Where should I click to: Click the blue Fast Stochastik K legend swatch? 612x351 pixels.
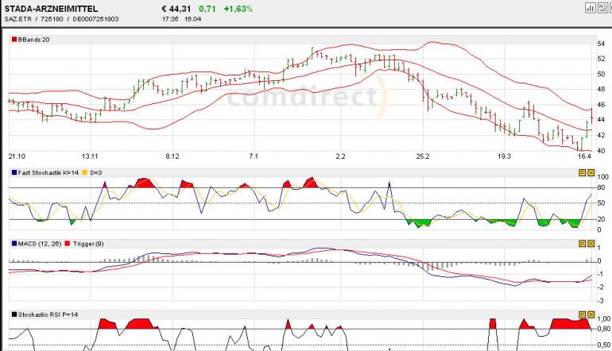pos(14,172)
